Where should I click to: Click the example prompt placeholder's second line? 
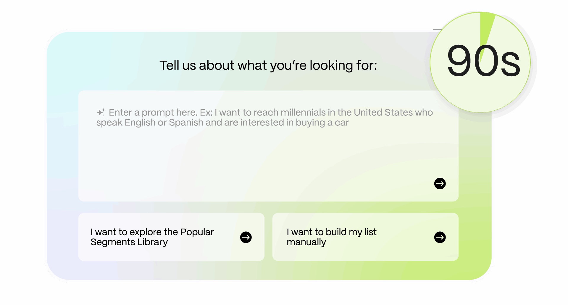pos(222,123)
